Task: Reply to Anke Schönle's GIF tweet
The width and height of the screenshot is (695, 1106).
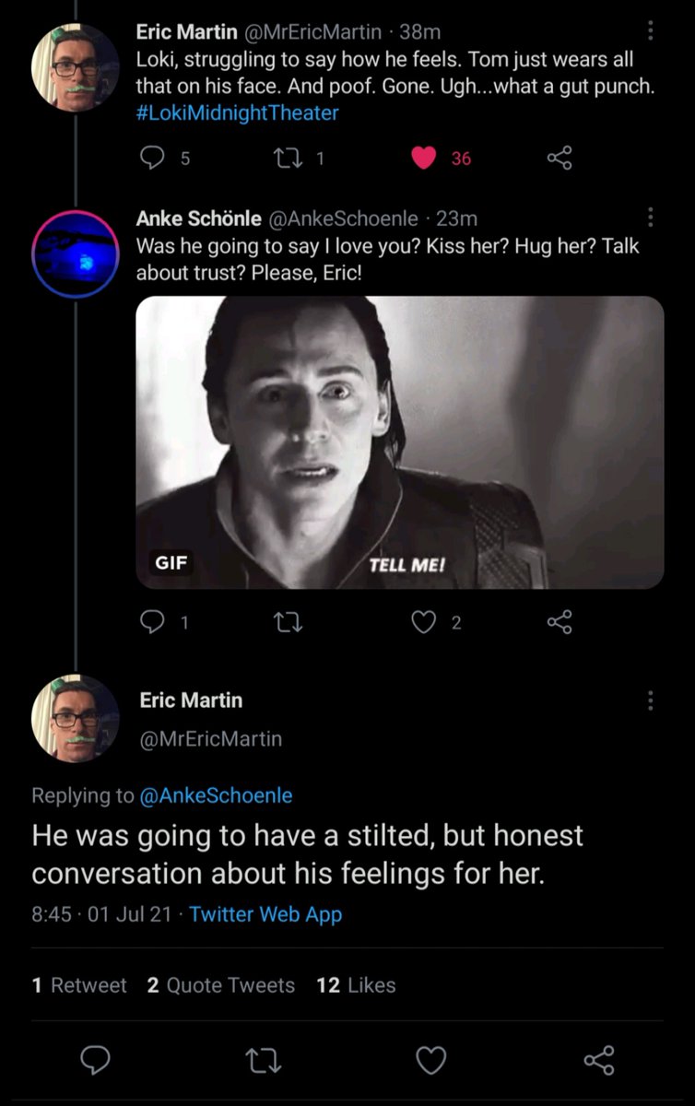Action: [x=150, y=623]
